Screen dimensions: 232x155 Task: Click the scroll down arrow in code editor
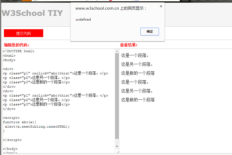117,146
